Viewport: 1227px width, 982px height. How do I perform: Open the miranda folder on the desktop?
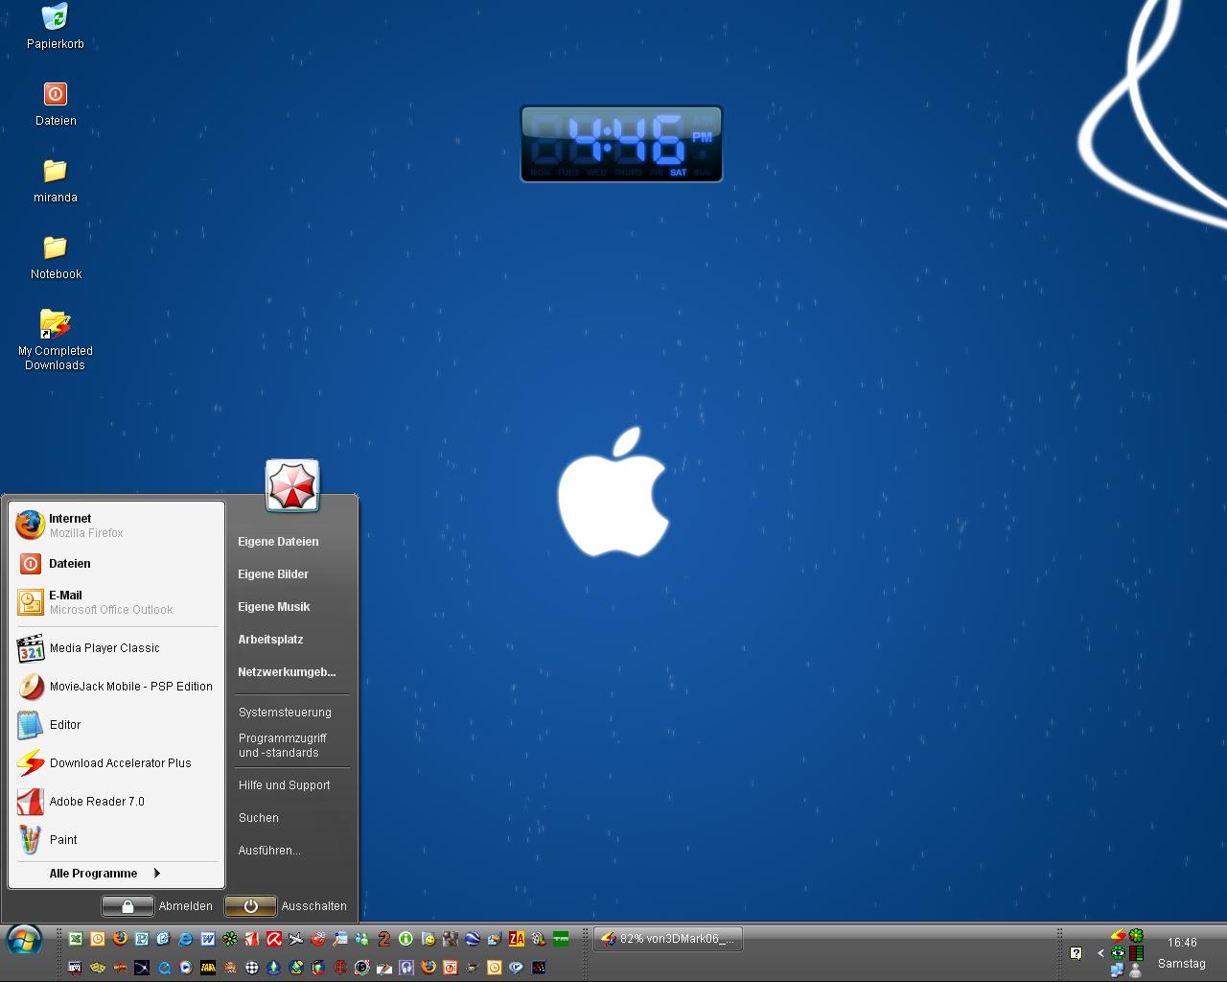(x=56, y=180)
